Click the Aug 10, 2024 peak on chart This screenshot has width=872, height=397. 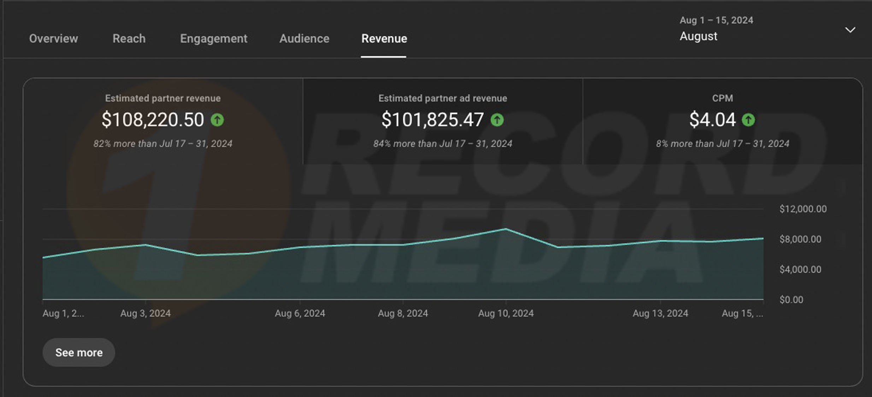(506, 229)
